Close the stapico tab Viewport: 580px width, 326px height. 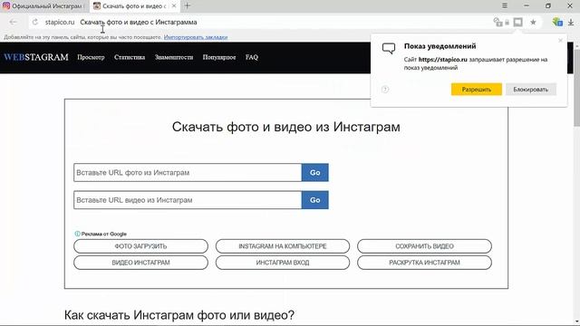coord(174,6)
